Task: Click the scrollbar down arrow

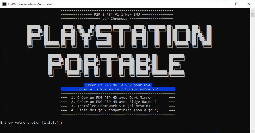Action: pos(253,131)
